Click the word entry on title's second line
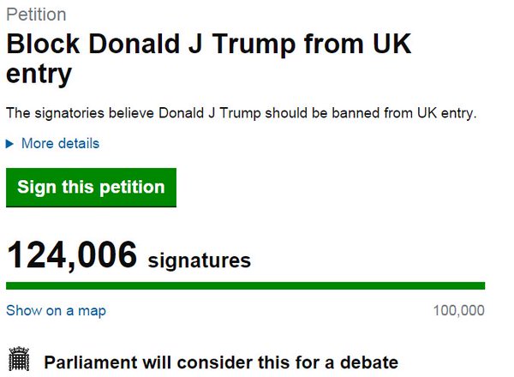Image resolution: width=514 pixels, height=377 pixels. tap(38, 75)
